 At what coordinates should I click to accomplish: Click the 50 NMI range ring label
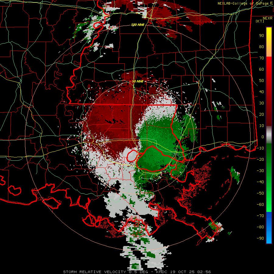(138, 81)
